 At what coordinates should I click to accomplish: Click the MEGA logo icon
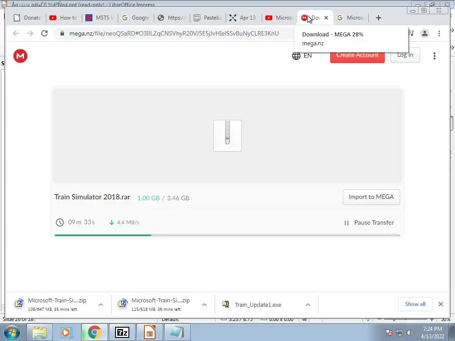(x=20, y=56)
